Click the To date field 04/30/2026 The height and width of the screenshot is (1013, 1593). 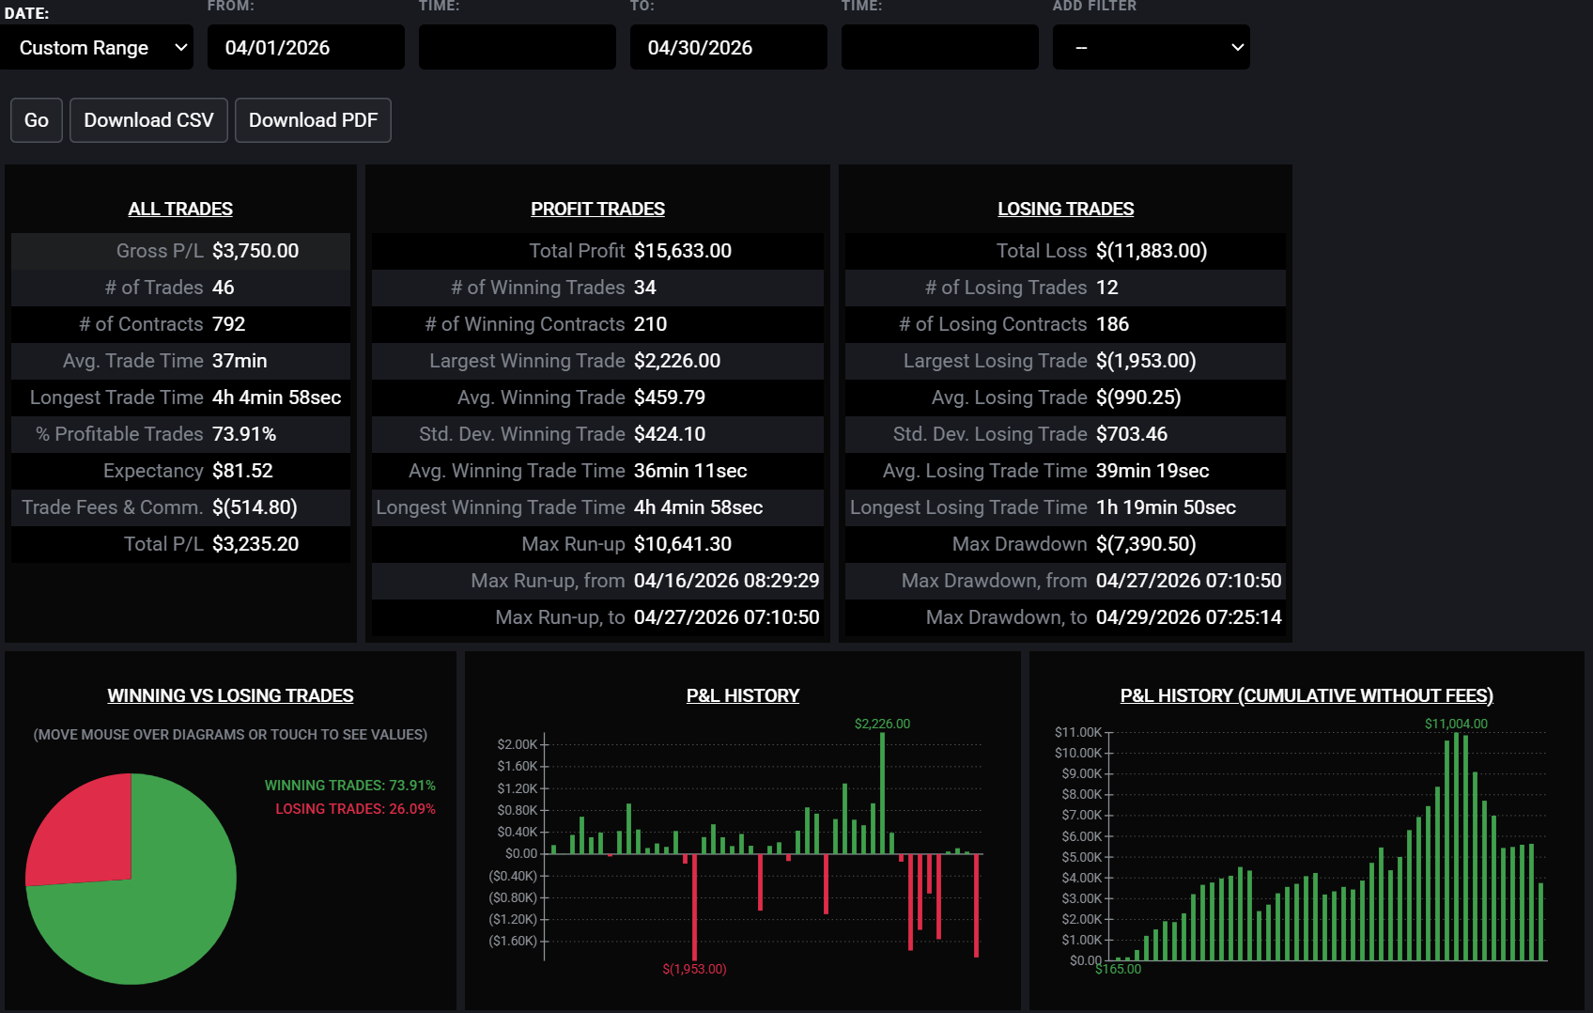[729, 47]
